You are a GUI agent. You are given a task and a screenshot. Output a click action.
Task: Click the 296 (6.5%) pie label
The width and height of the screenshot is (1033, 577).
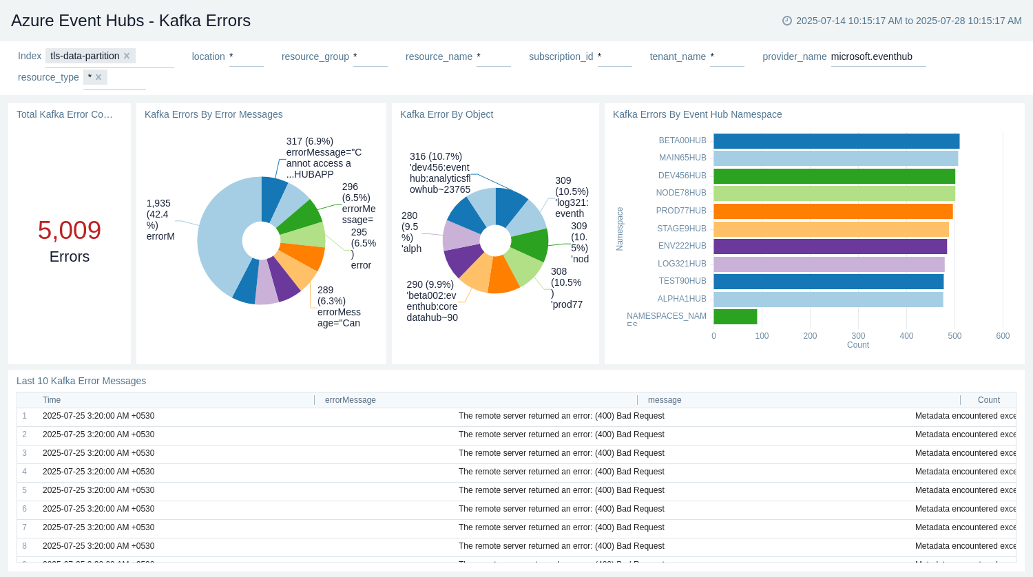tap(359, 203)
